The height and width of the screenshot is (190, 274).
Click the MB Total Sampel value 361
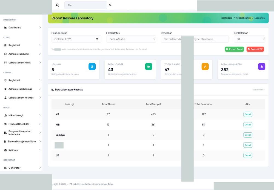click(153, 125)
